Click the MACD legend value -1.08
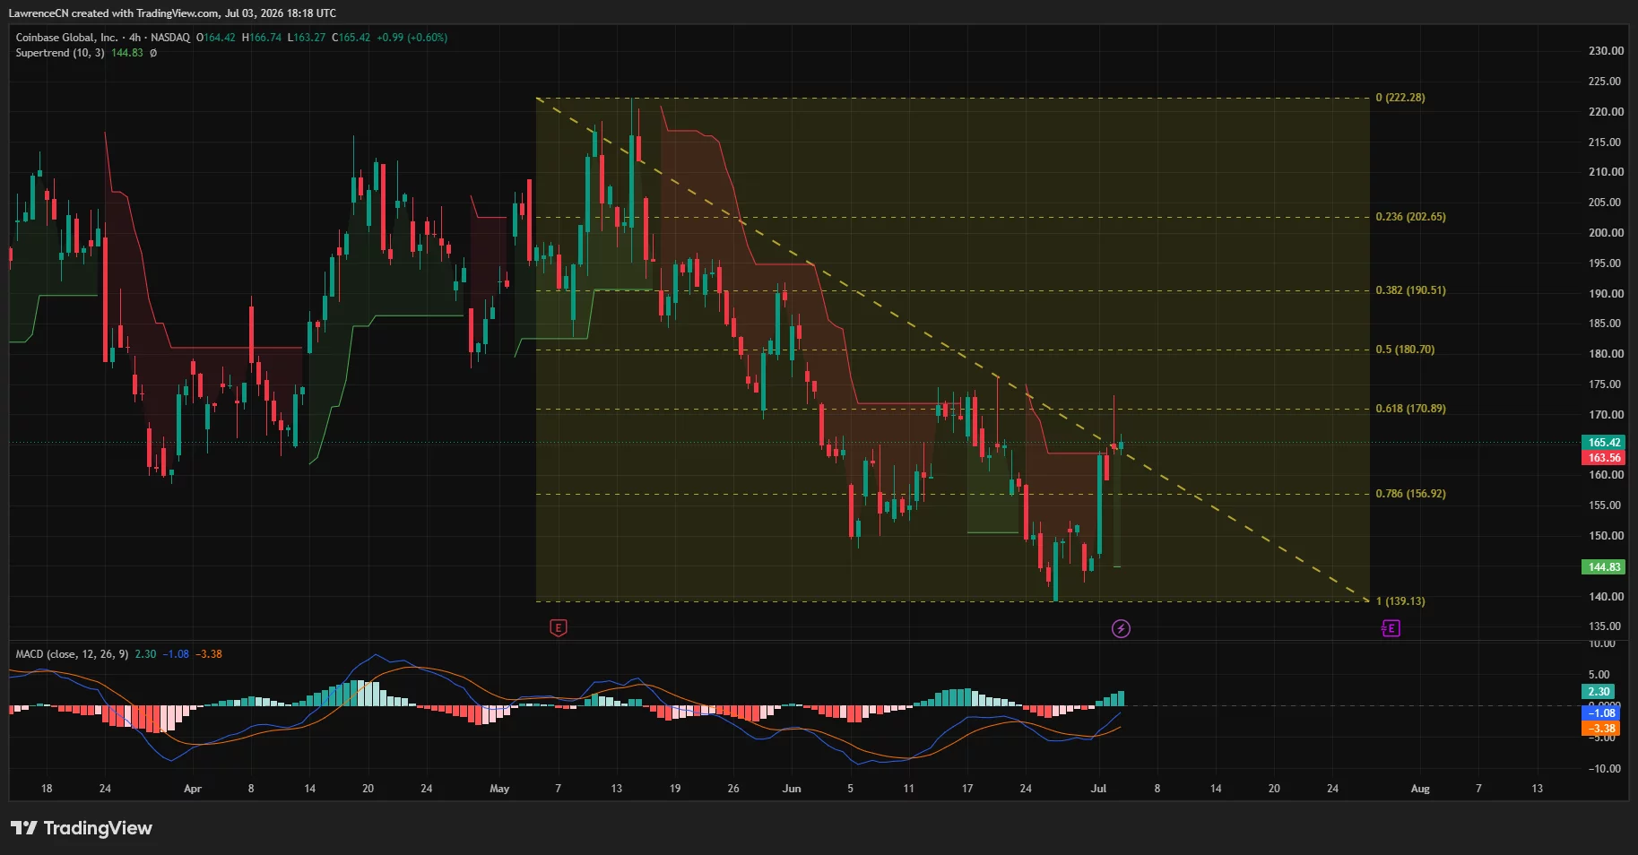 click(x=176, y=654)
